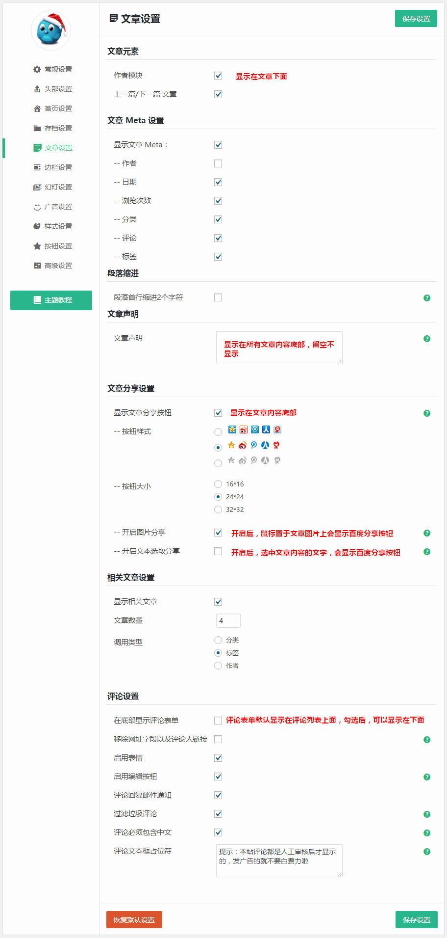Click 评论文本框占位符 textarea

[279, 860]
